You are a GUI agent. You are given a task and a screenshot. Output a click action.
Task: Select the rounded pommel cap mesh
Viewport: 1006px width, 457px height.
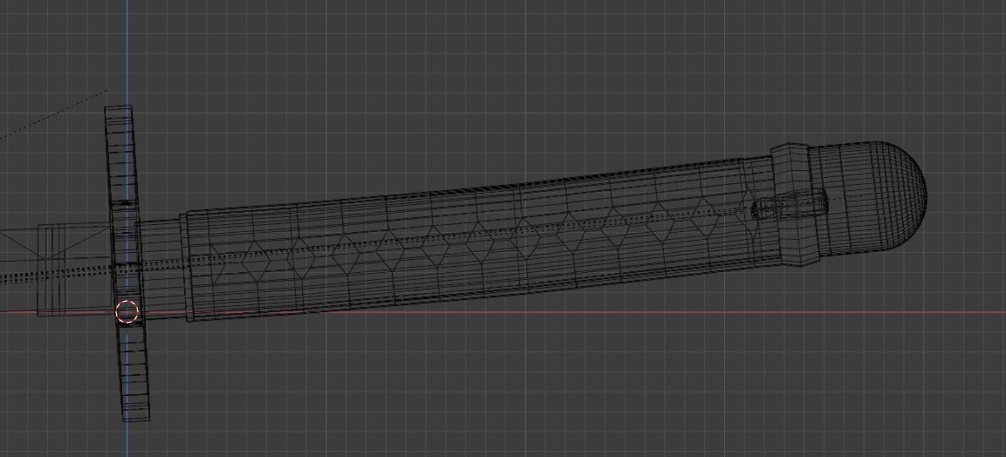[867, 197]
